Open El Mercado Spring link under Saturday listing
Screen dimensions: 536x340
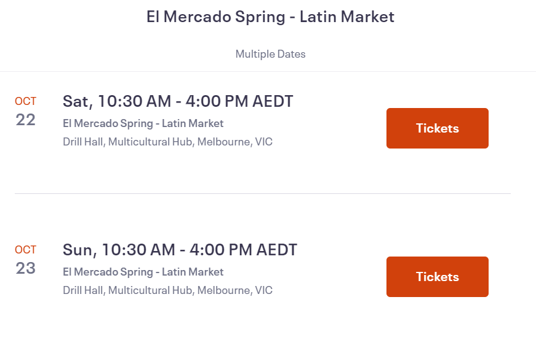[143, 123]
